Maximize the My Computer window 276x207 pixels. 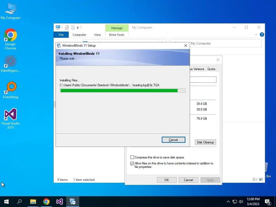coord(246,27)
